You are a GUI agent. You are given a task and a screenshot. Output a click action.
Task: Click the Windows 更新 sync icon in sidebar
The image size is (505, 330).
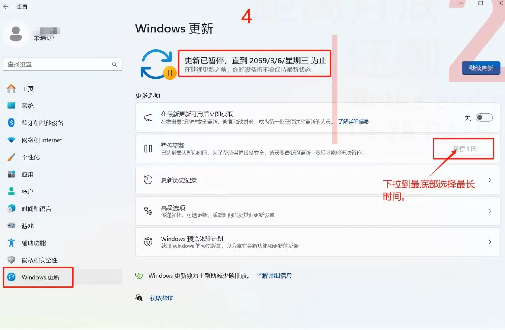[11, 277]
